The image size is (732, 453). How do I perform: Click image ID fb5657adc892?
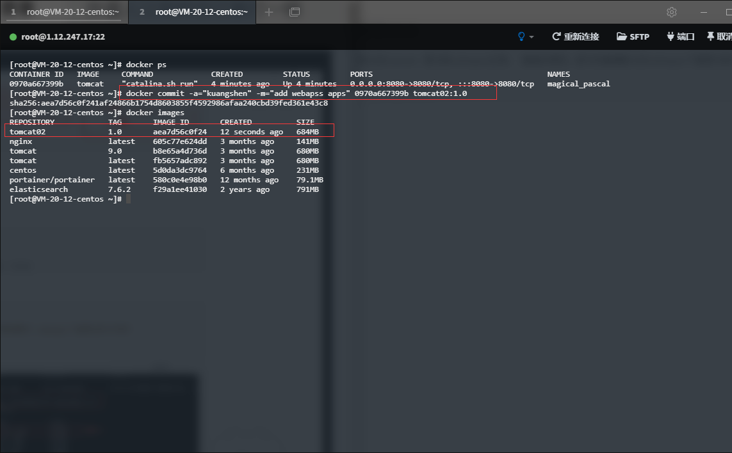coord(180,161)
